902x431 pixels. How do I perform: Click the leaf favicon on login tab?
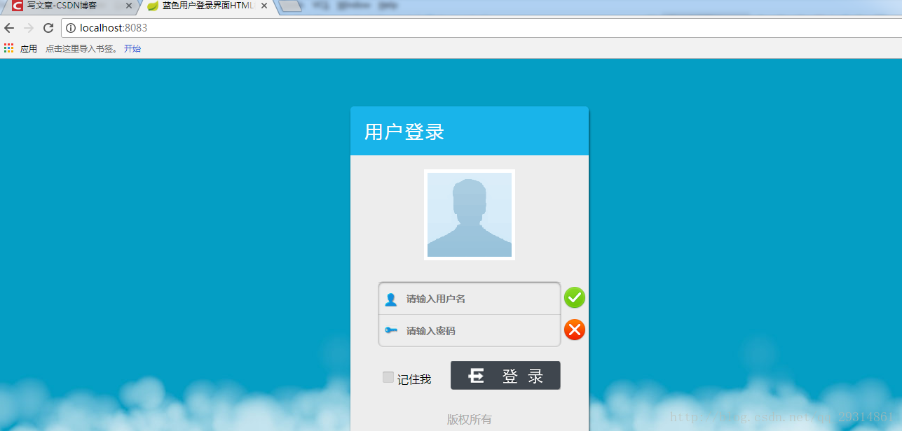[x=152, y=6]
